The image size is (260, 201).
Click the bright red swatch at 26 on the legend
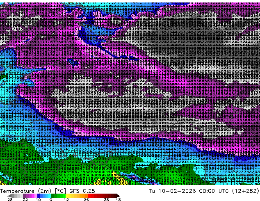point(89,196)
